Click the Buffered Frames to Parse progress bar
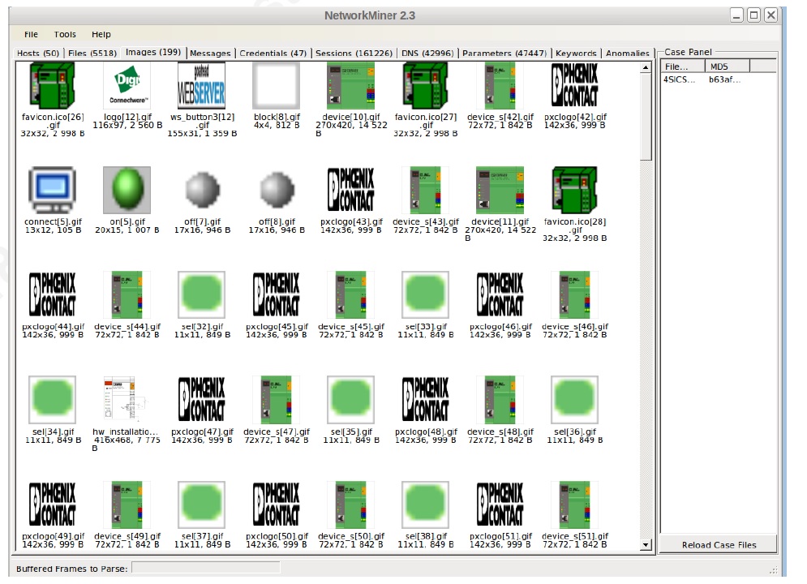This screenshot has height=584, width=807. pyautogui.click(x=206, y=568)
